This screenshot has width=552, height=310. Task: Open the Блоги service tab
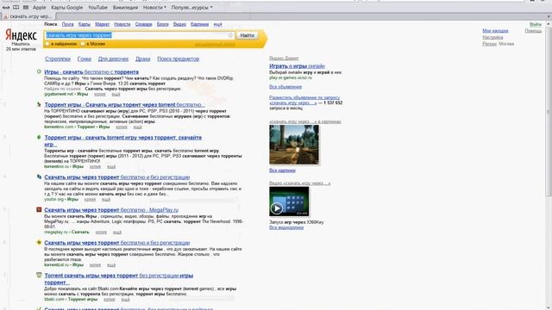(x=163, y=24)
